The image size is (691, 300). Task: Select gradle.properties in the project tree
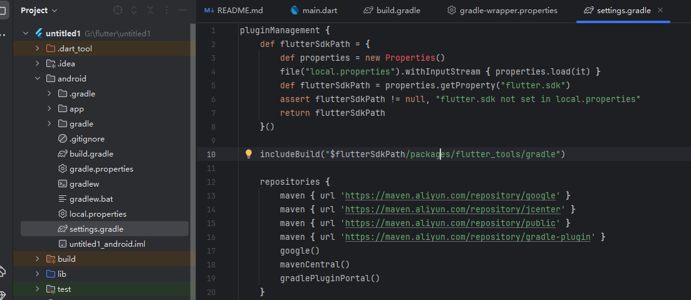tap(101, 168)
